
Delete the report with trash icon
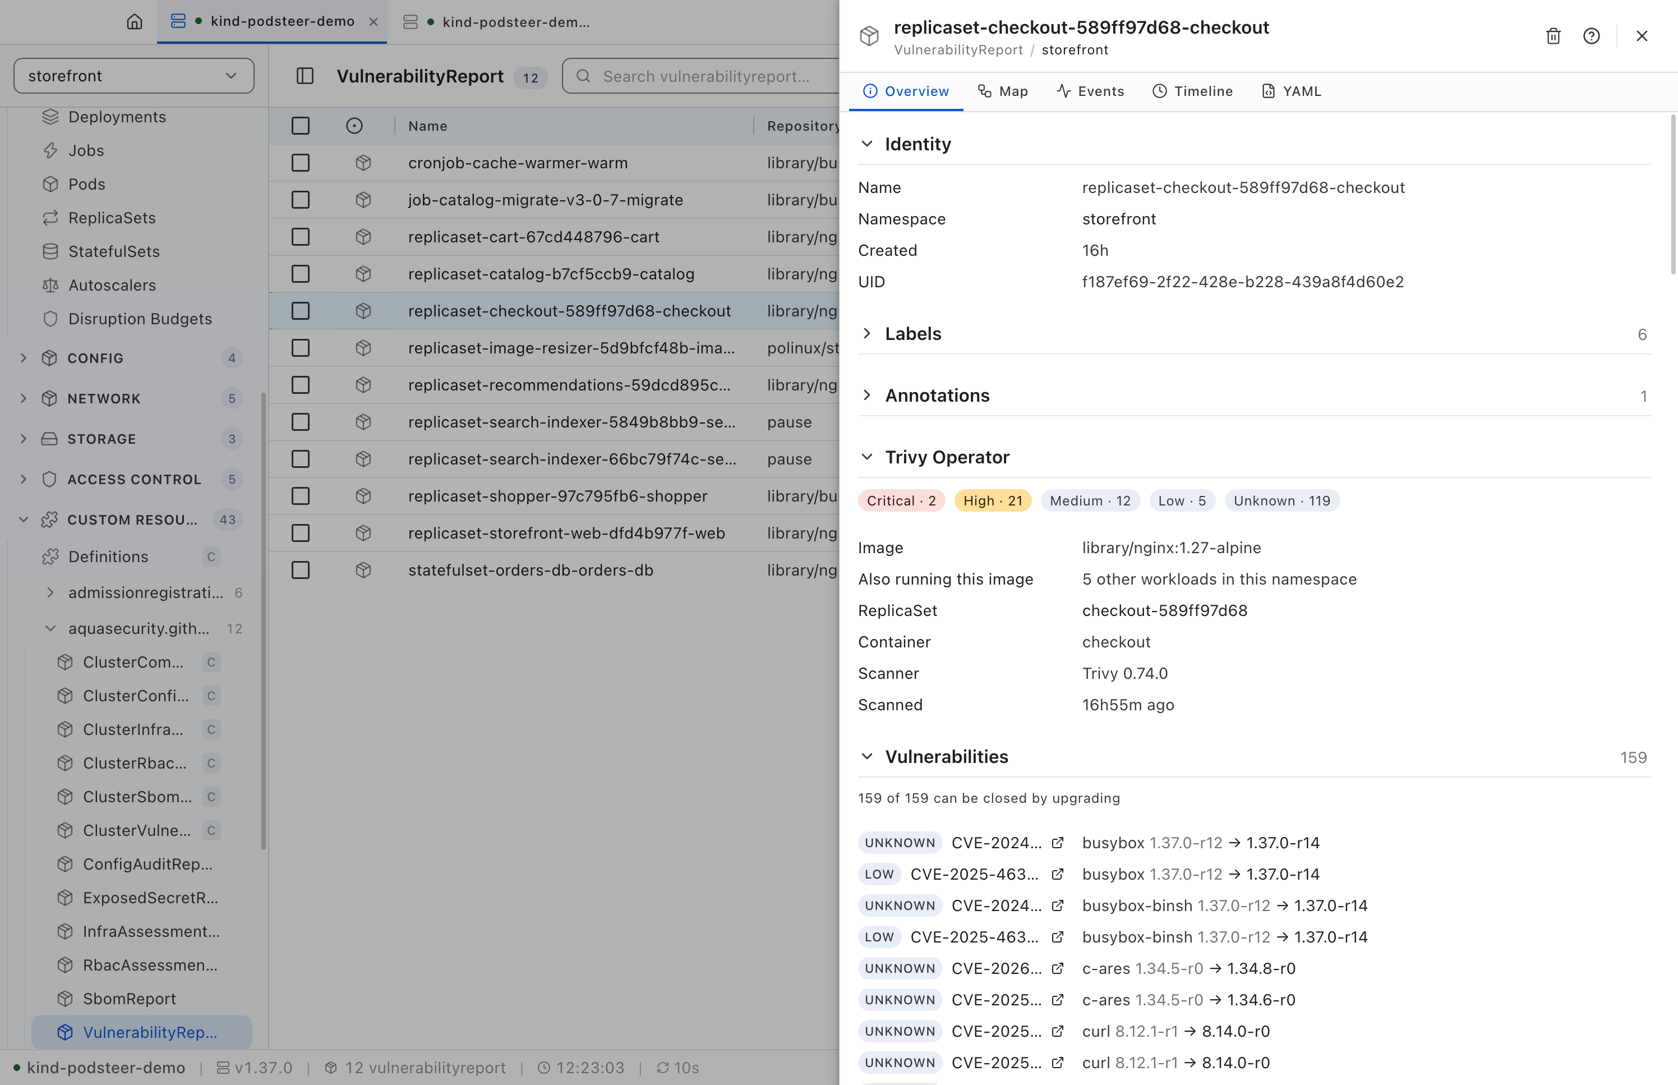pyautogui.click(x=1553, y=36)
